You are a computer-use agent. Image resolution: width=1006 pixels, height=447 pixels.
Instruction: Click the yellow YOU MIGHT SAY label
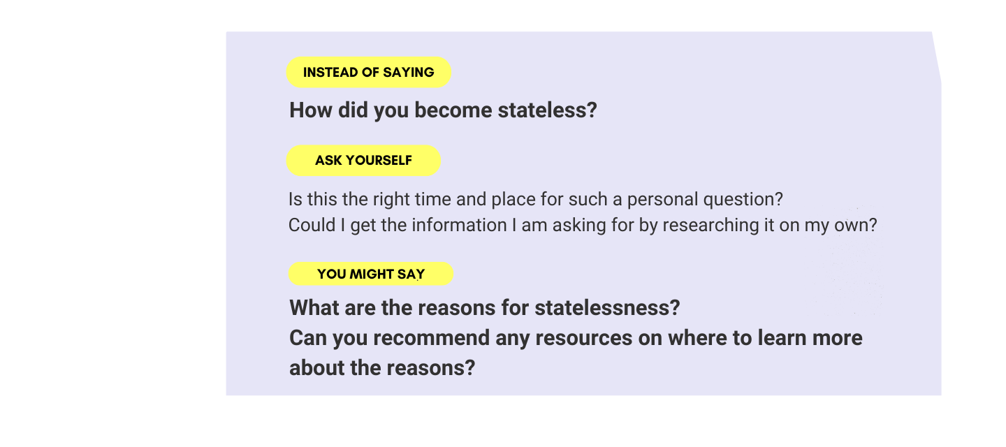click(371, 274)
